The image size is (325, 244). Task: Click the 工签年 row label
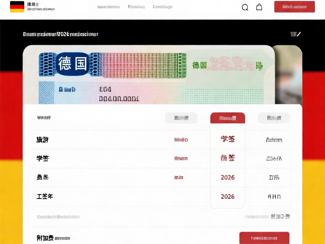45,197
